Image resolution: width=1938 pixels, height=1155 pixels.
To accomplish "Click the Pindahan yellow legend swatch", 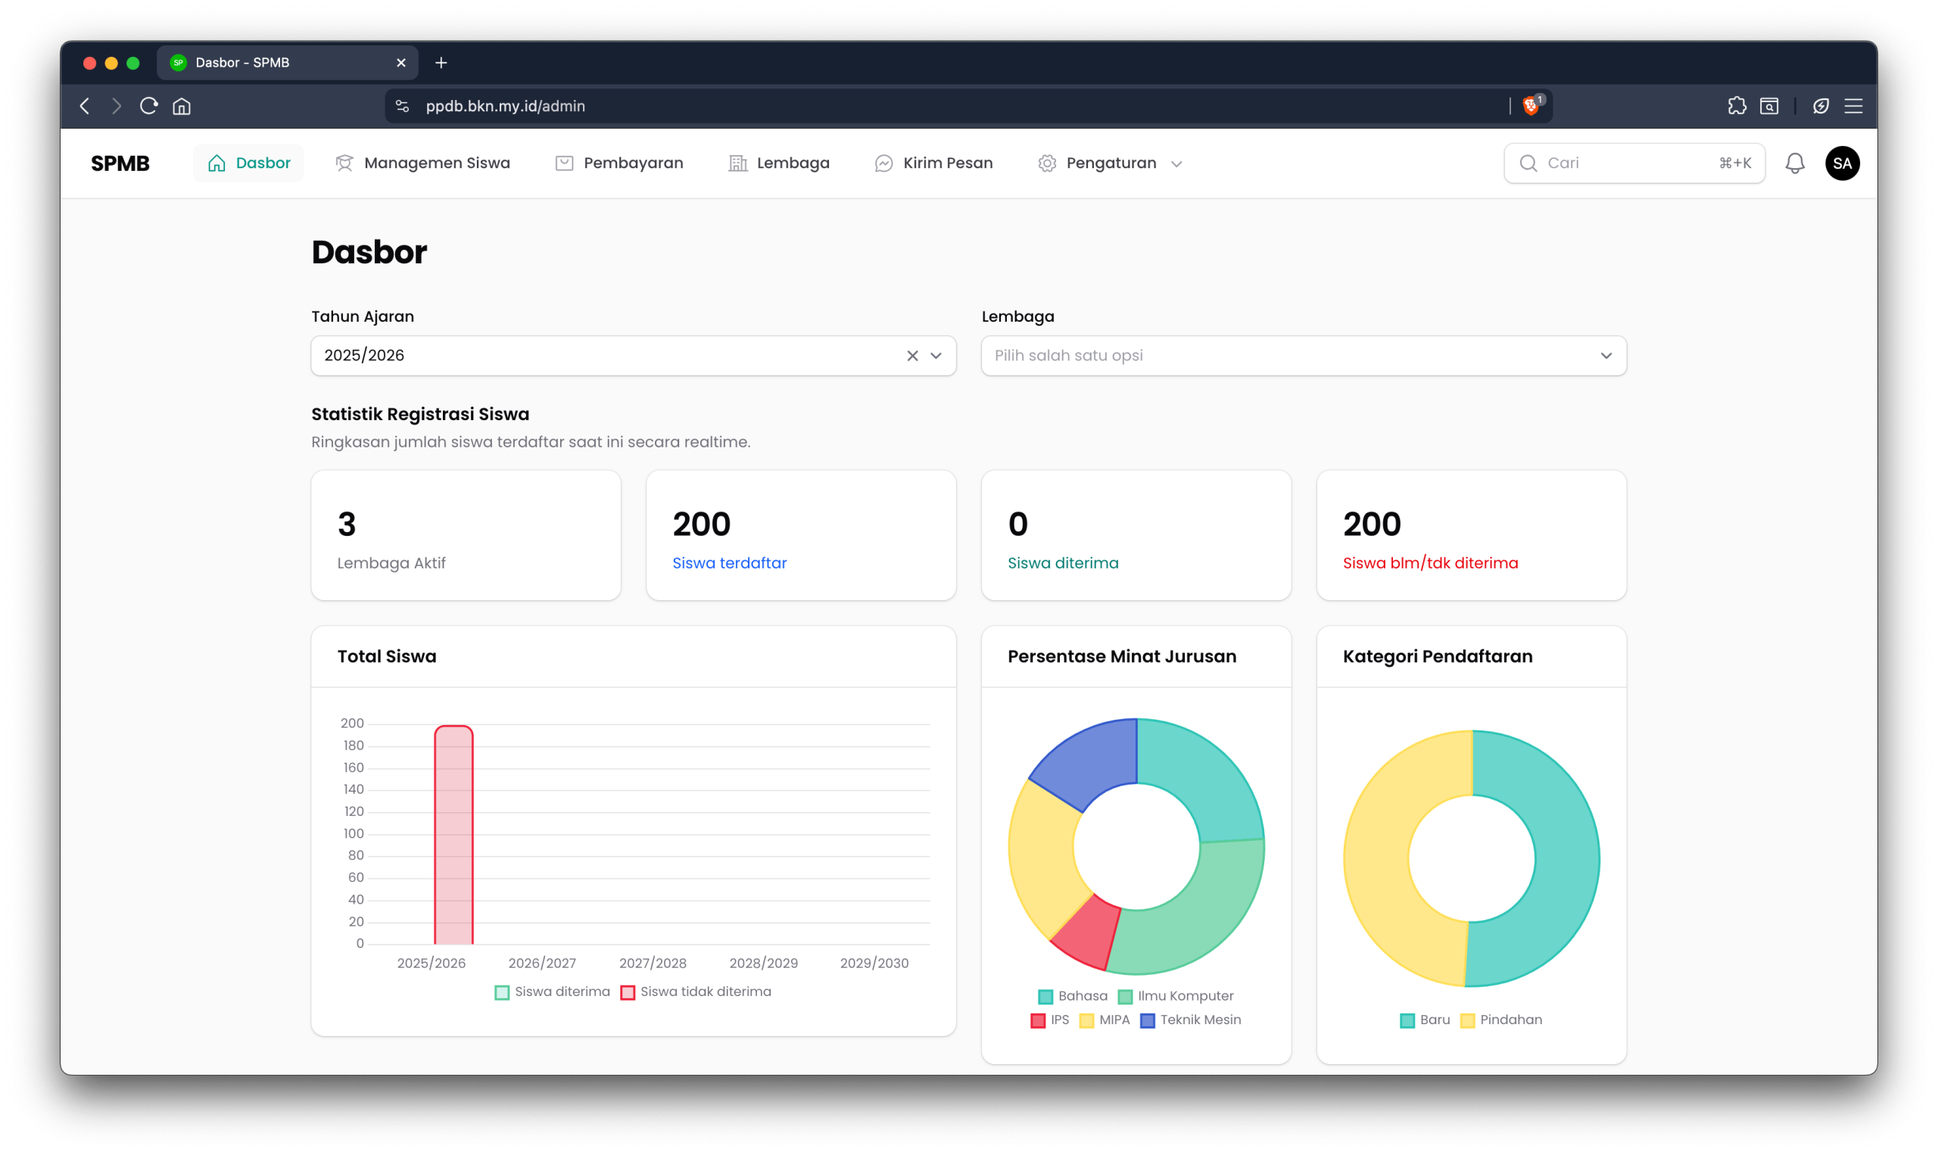I will [x=1468, y=1020].
